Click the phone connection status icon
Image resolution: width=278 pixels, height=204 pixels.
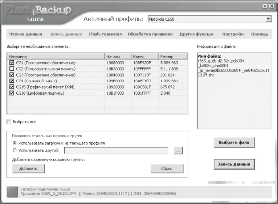(x=13, y=191)
